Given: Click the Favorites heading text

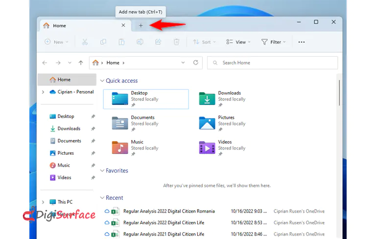Looking at the screenshot, I should point(117,170).
